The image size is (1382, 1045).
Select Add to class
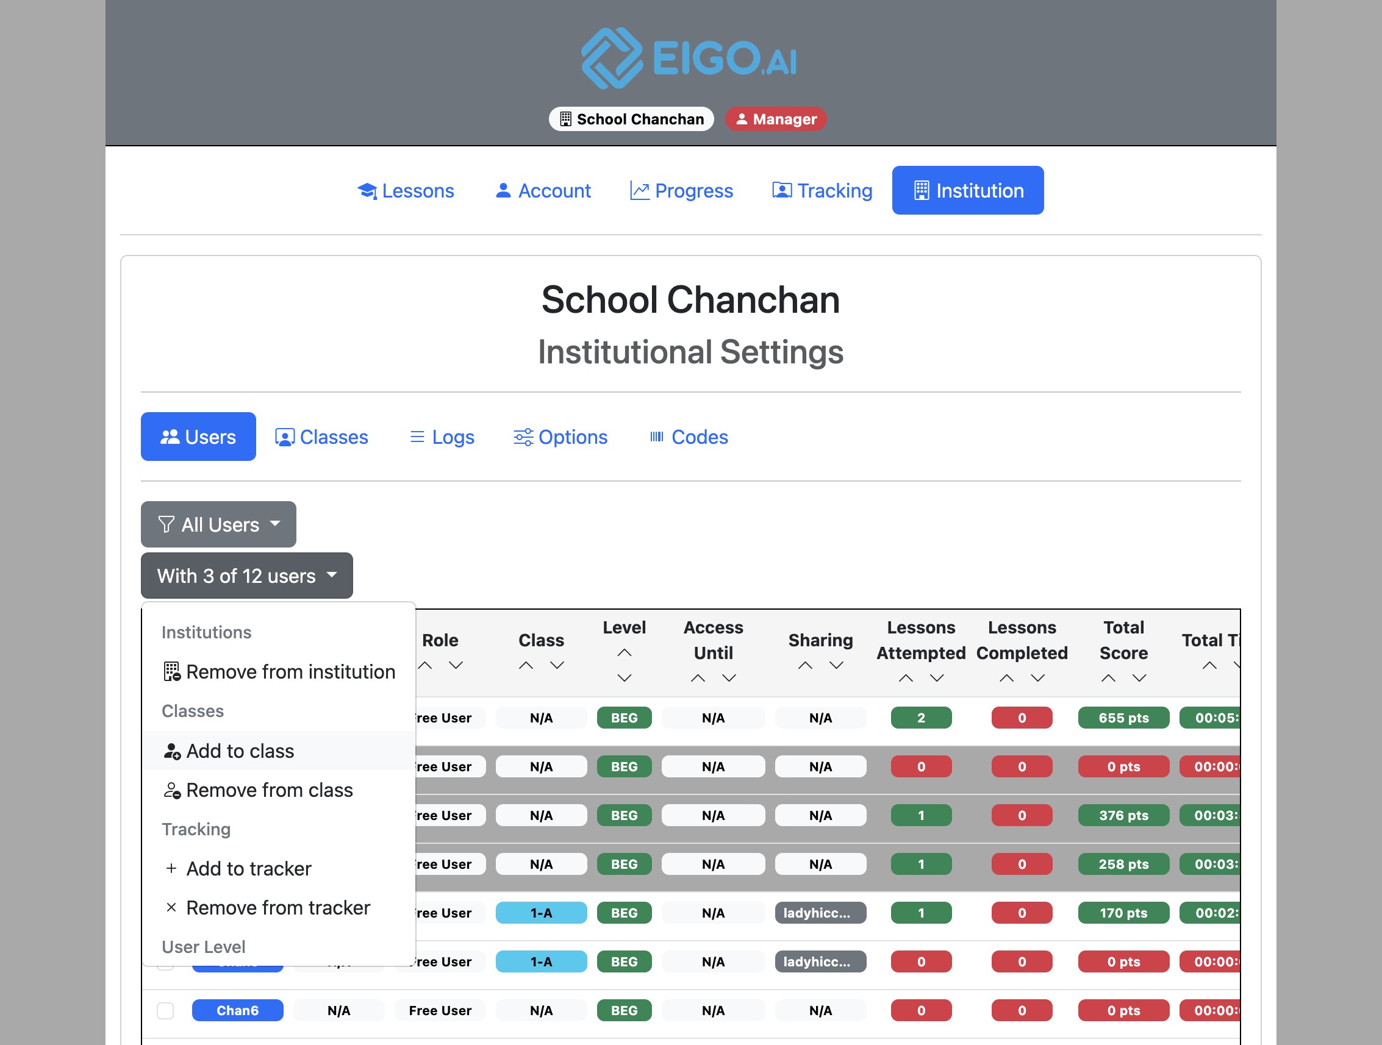coord(279,750)
